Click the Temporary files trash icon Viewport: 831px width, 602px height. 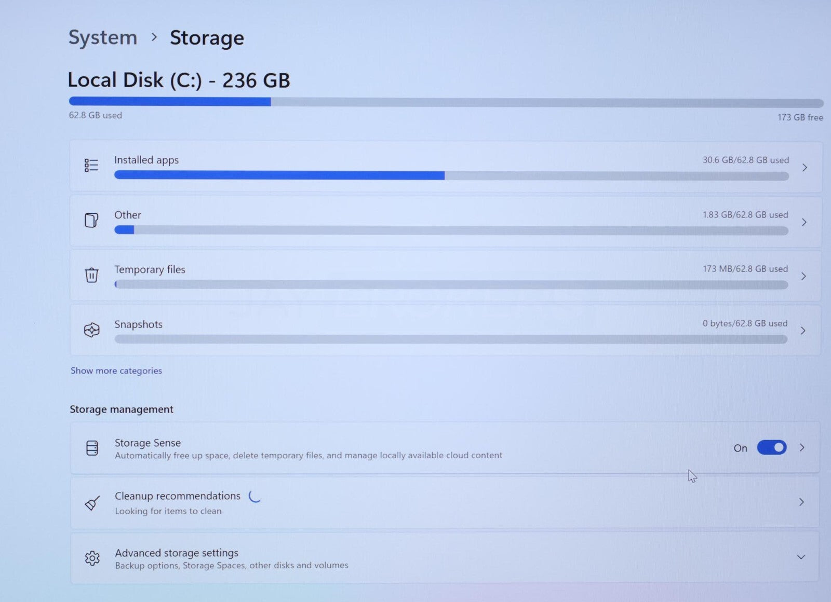(x=91, y=275)
